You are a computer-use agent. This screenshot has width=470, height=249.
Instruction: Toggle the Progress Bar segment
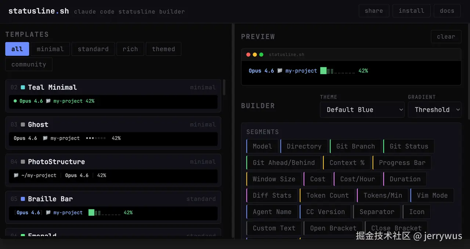[x=402, y=163]
